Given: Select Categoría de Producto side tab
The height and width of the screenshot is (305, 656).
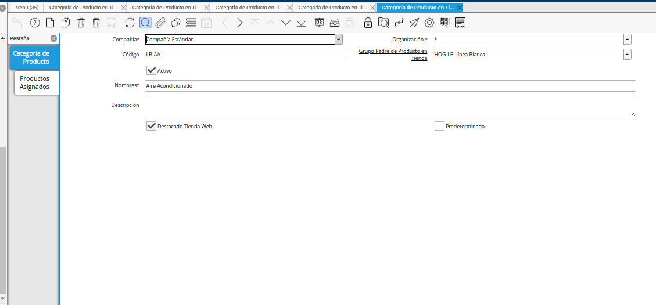Looking at the screenshot, I should click(34, 58).
